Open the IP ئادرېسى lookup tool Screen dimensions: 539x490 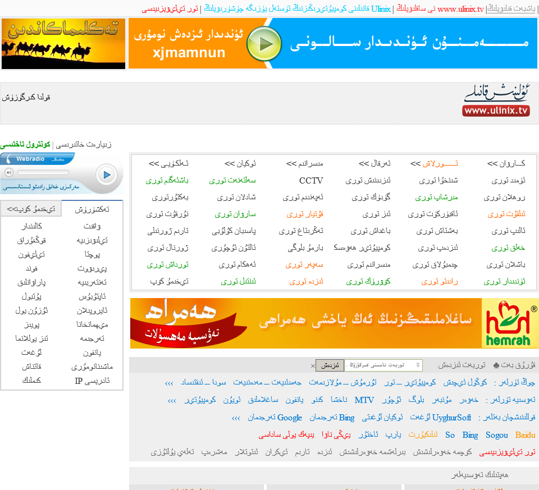(92, 381)
